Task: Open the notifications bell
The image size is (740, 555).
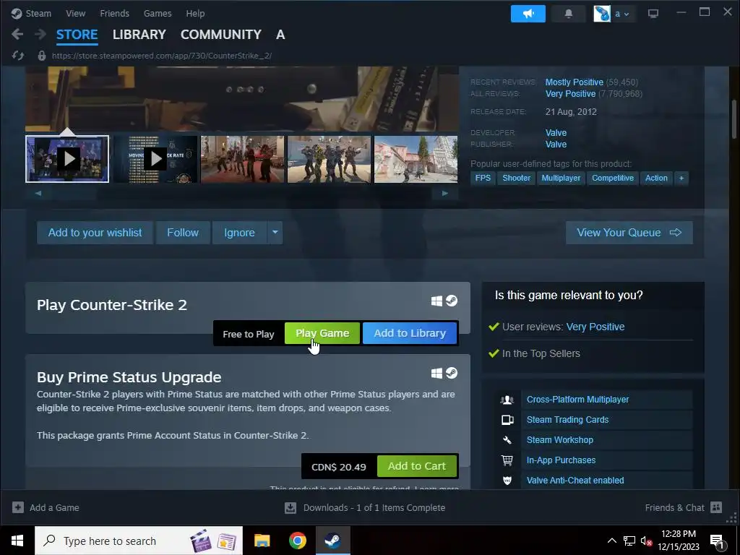Action: tap(569, 14)
